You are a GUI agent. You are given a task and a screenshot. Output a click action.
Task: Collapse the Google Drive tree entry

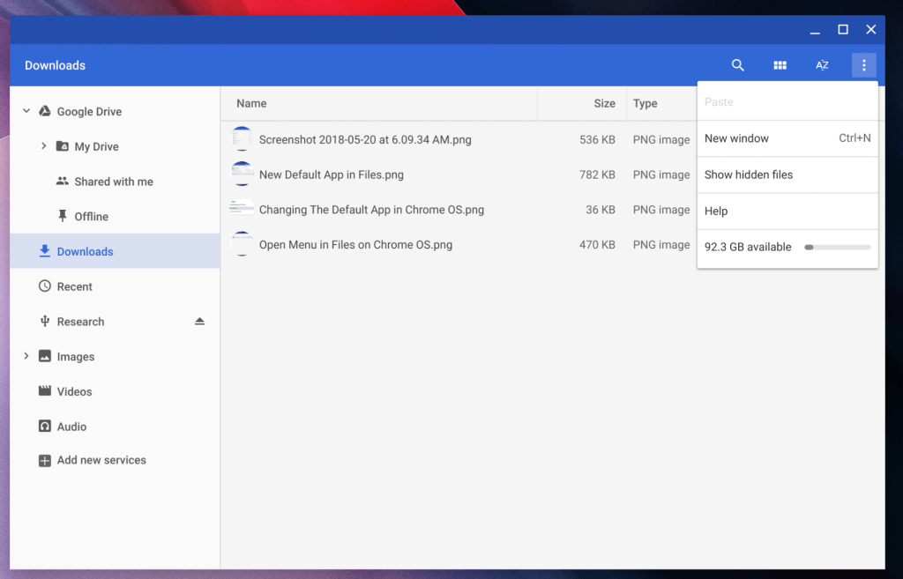tap(26, 111)
